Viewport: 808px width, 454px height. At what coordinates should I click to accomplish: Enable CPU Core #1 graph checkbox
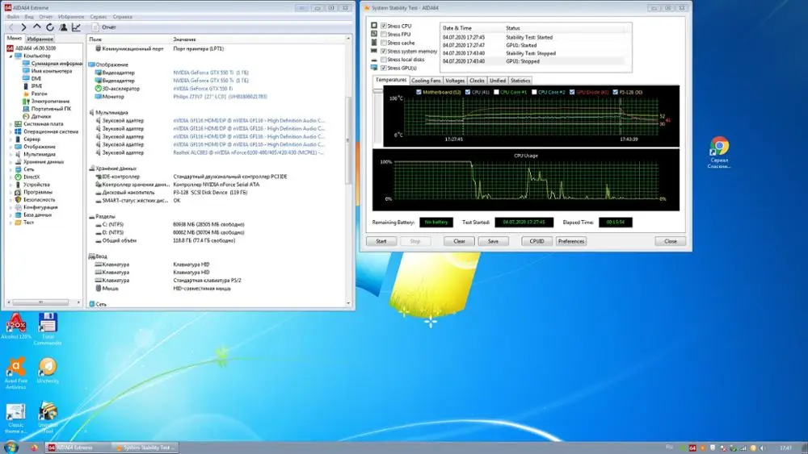tap(496, 92)
